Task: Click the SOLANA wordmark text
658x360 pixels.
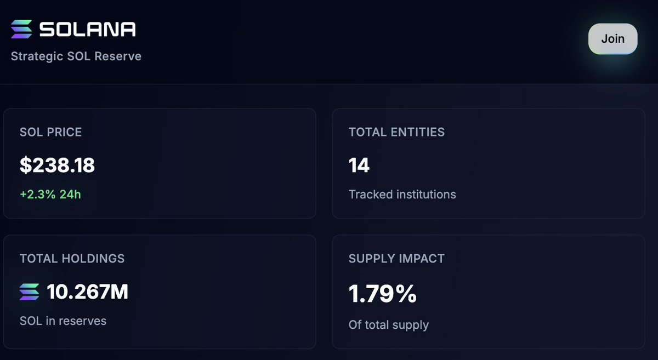Action: coord(88,29)
